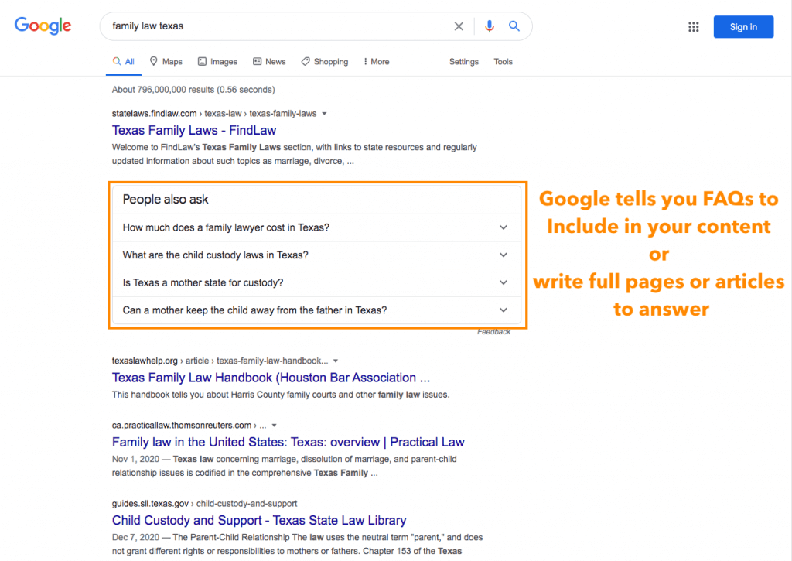792x561 pixels.
Task: Open search Tools
Action: pyautogui.click(x=503, y=62)
